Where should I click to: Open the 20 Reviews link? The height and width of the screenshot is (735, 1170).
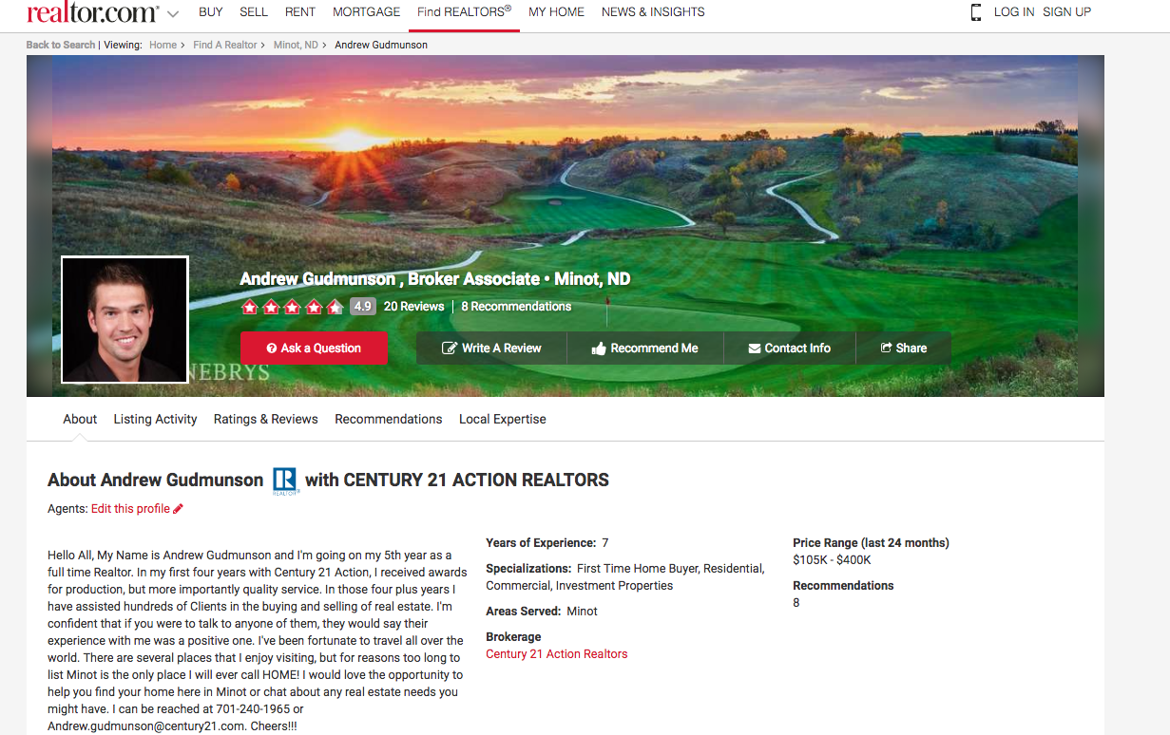[x=413, y=307]
